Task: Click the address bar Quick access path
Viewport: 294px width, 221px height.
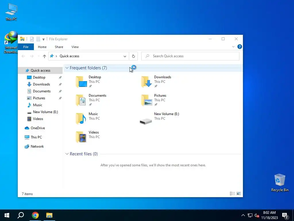Action: point(69,56)
